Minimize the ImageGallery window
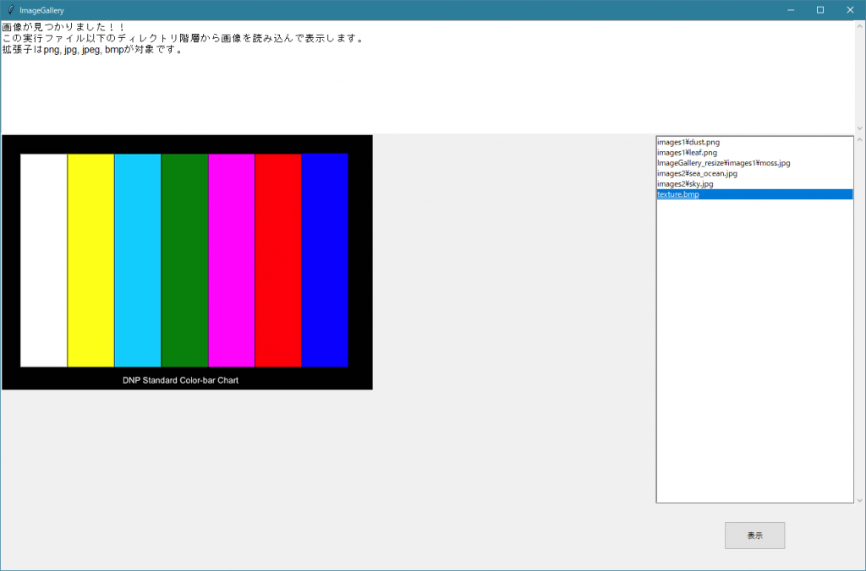 (791, 10)
